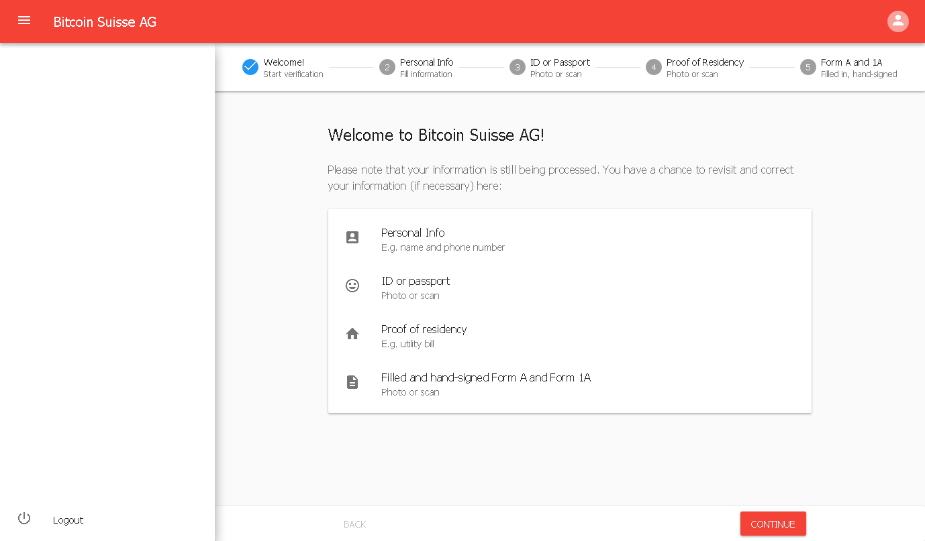
Task: Click the BACK button
Action: pos(354,524)
